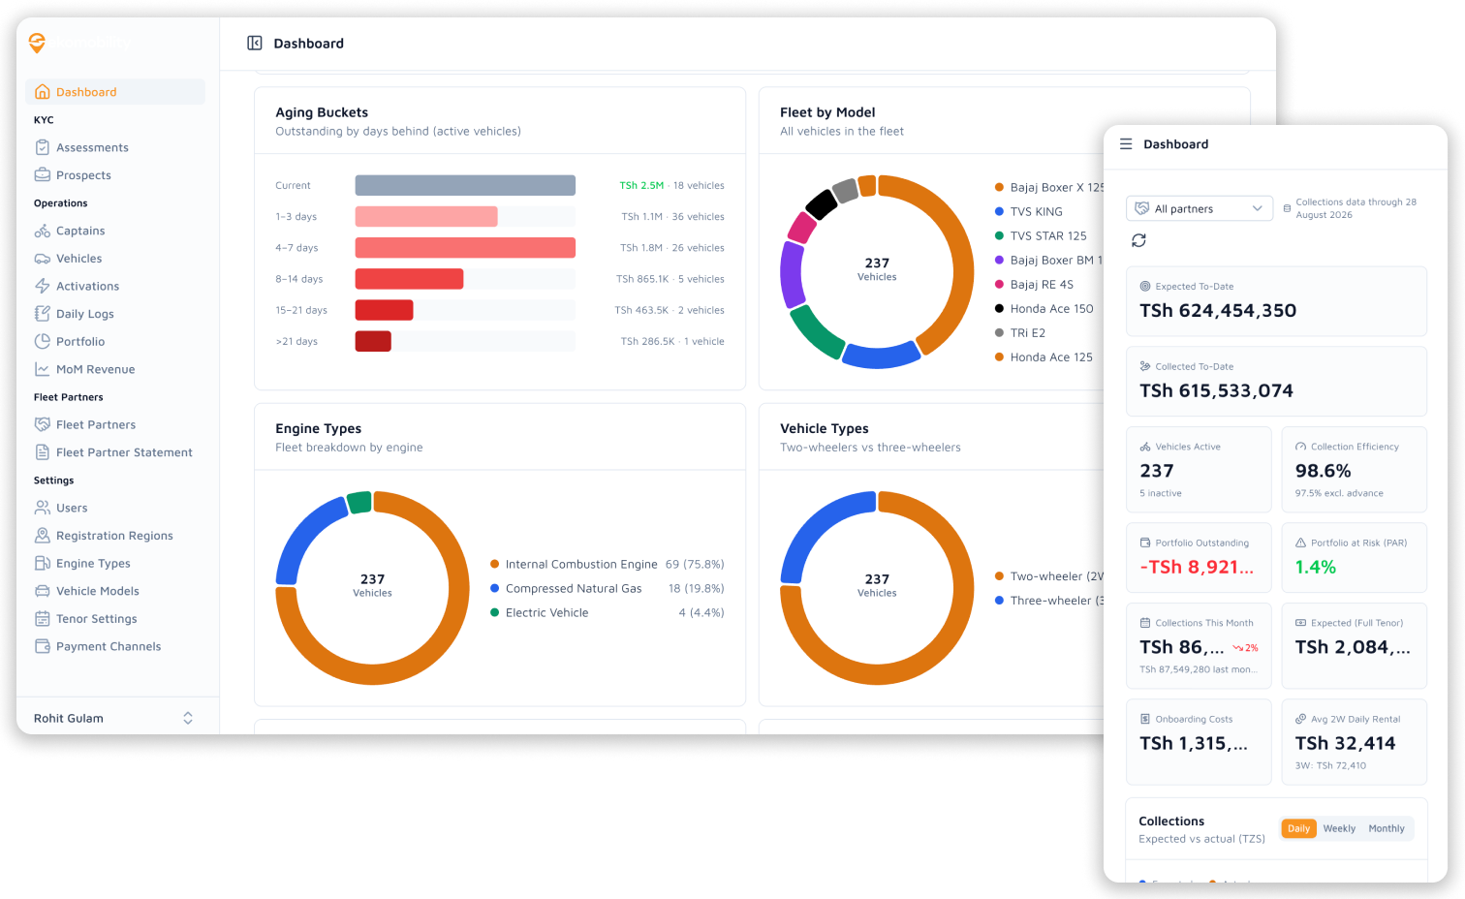Screen dimensions: 1465x899
Task: Click the Fleet Partners handshake icon
Action: click(43, 424)
